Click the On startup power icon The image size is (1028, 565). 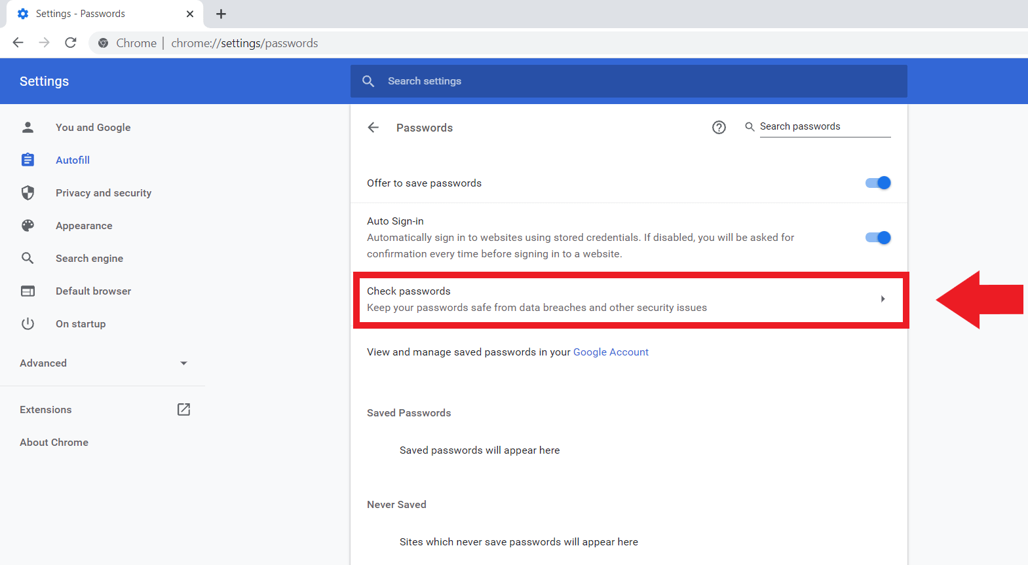pyautogui.click(x=28, y=323)
